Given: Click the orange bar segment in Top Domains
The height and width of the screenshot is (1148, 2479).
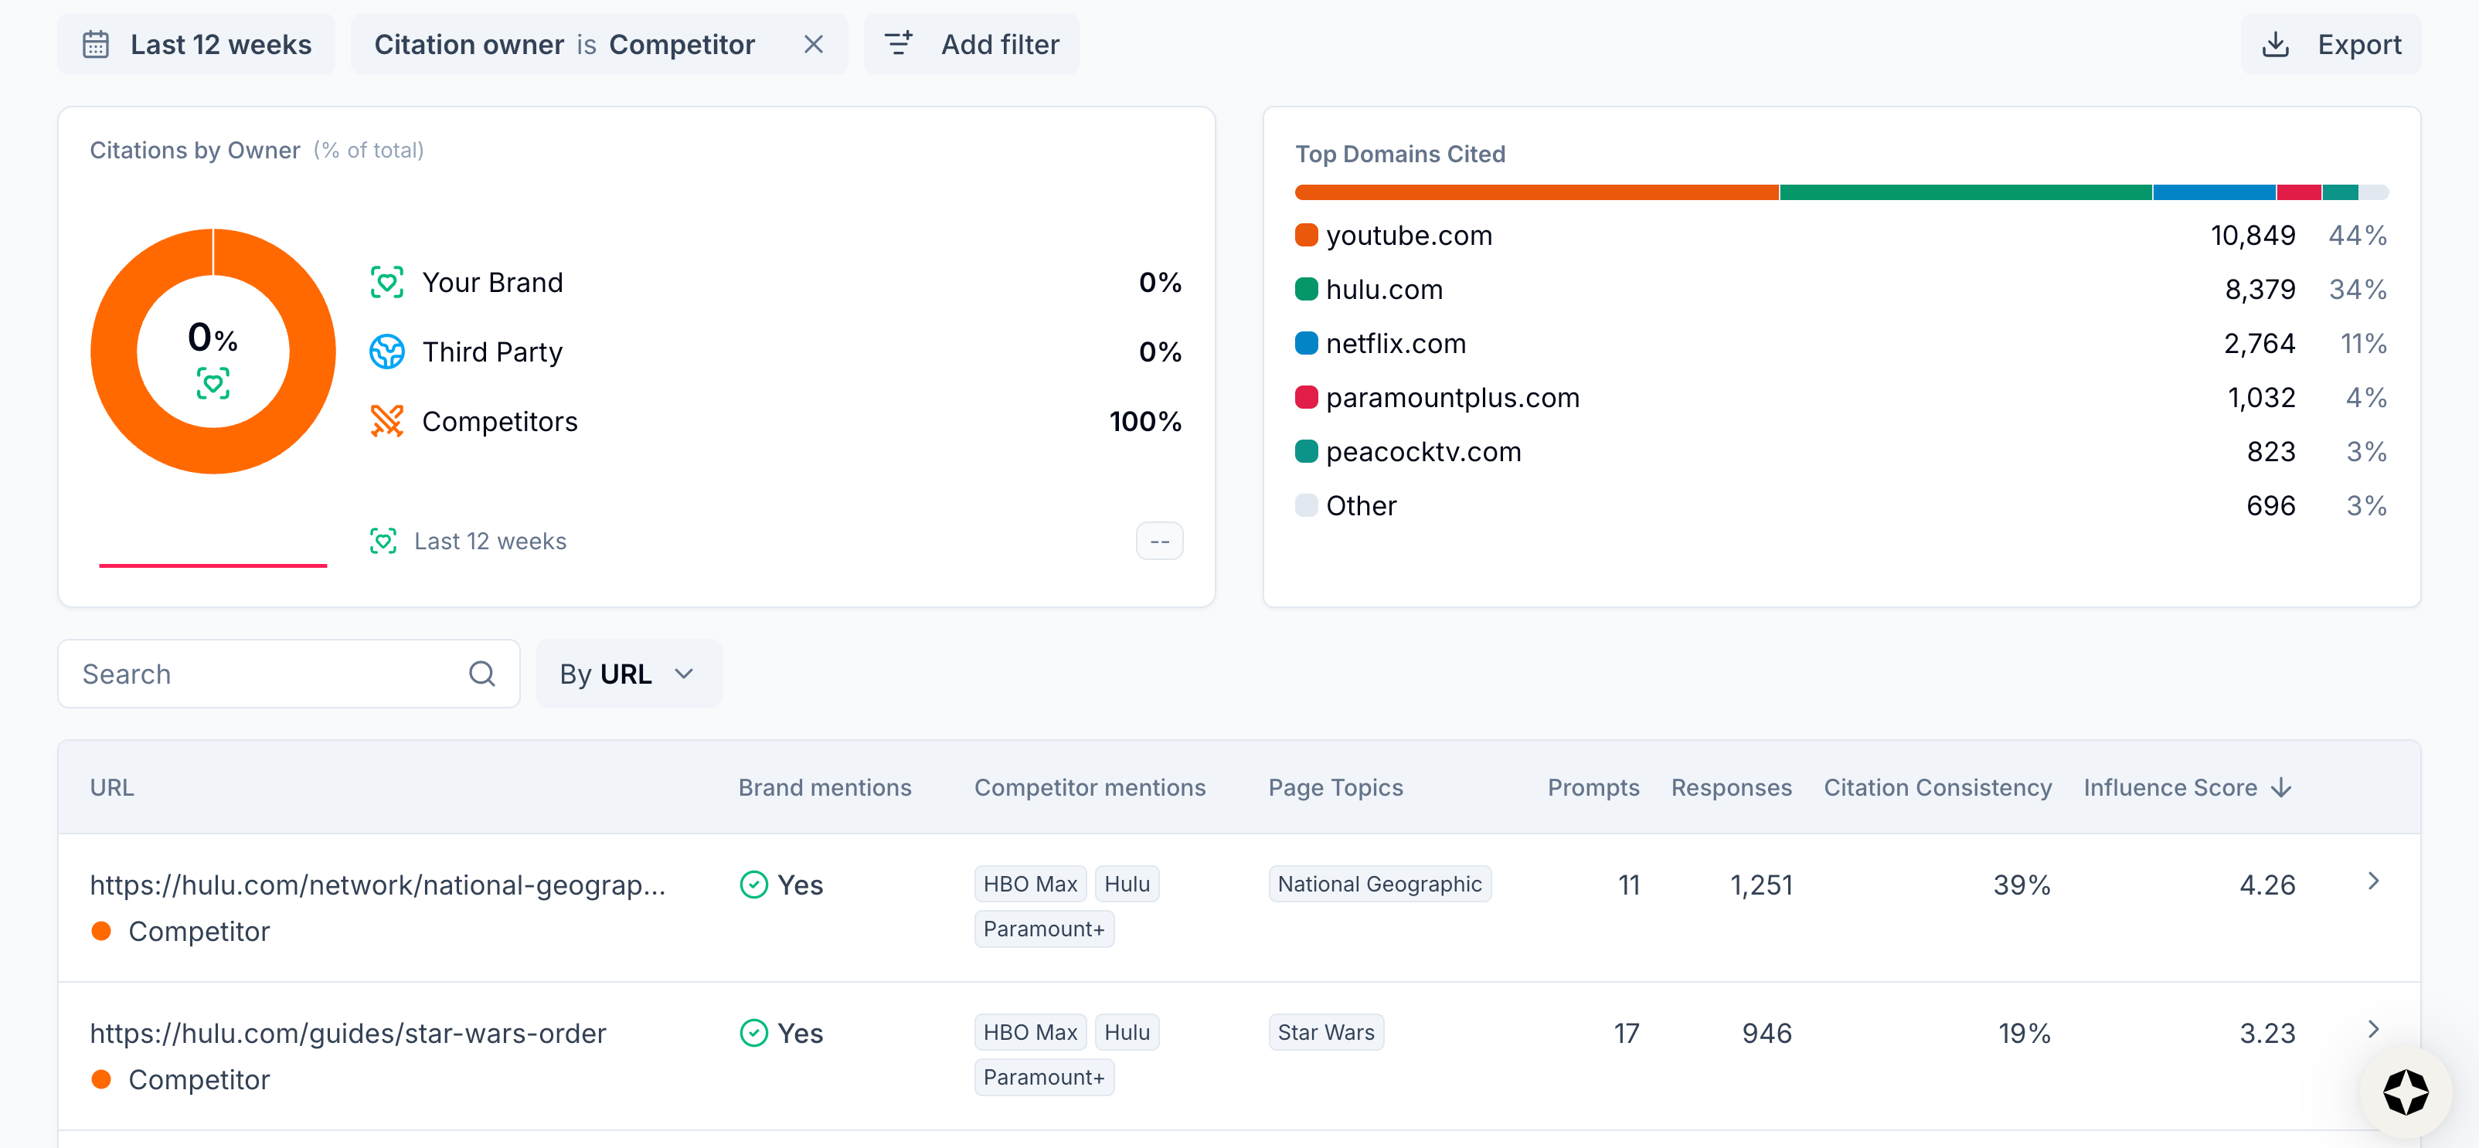Looking at the screenshot, I should 1536,192.
